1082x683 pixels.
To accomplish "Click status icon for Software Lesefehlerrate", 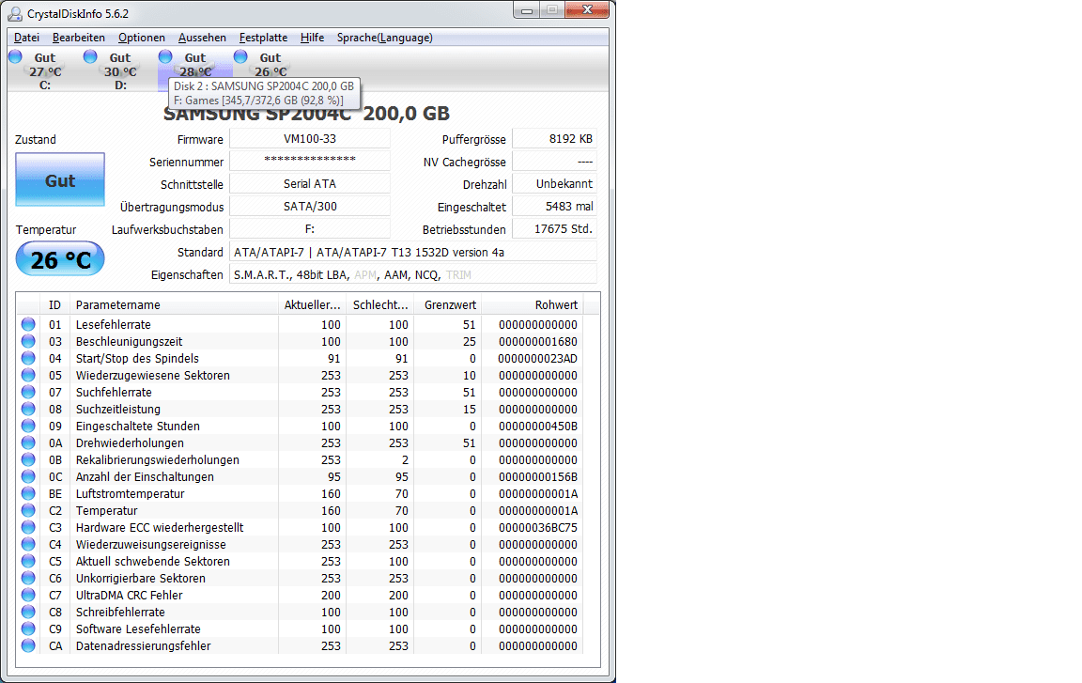I will (28, 629).
